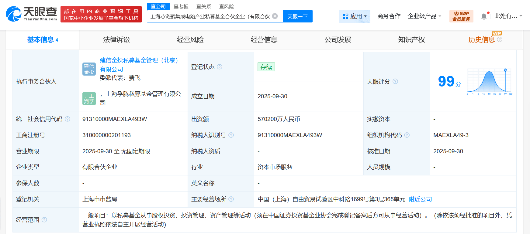Click help icon next to 统一社会信用代码
Image resolution: width=530 pixels, height=234 pixels.
click(68, 119)
